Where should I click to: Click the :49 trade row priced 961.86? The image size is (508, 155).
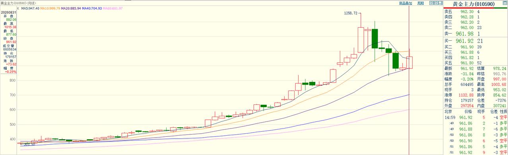click(x=476, y=123)
